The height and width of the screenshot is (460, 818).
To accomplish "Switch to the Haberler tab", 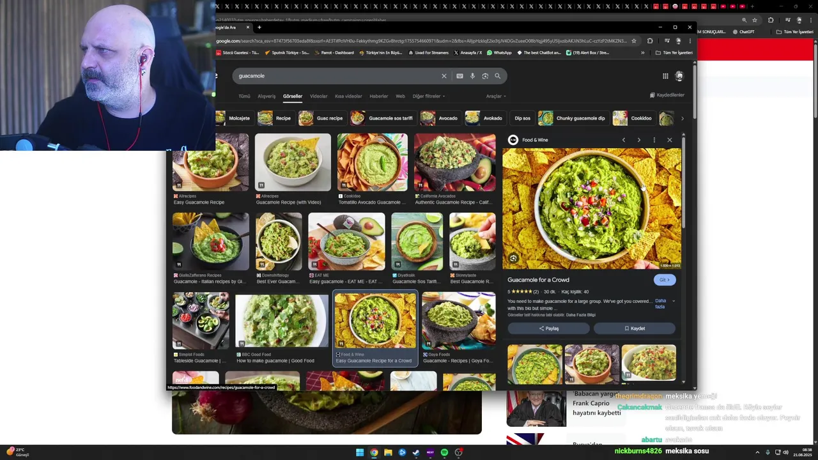I will click(x=378, y=96).
